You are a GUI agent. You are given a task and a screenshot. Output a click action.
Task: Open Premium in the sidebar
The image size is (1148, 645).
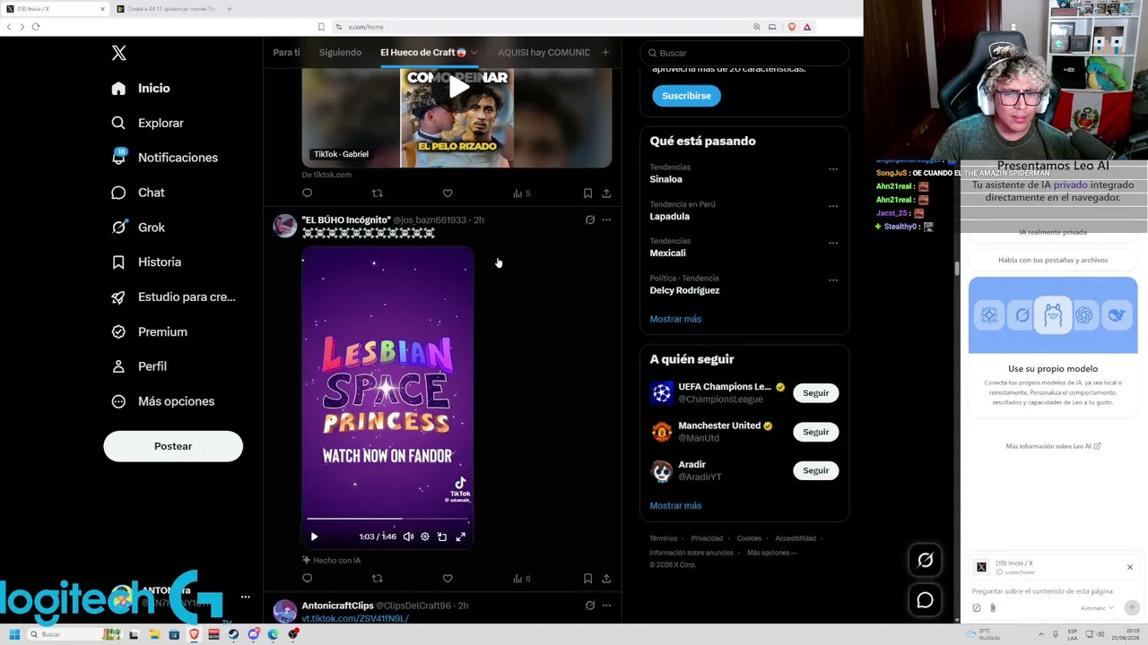149,331
